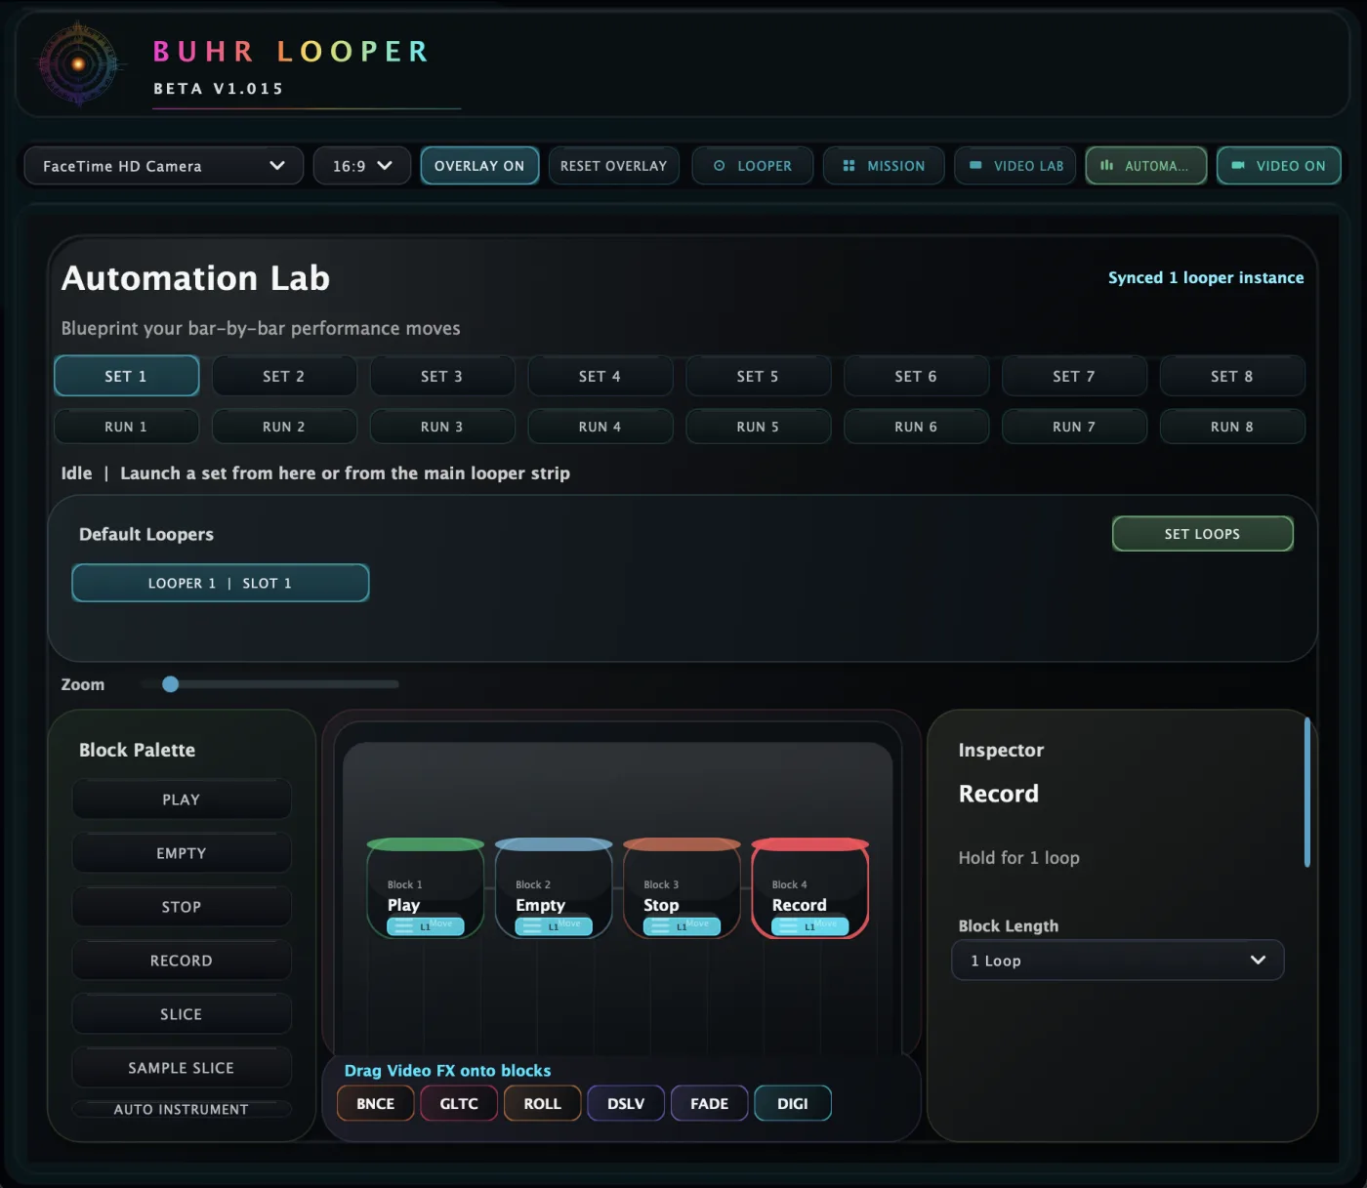Click Block 1 Play's L1 move handle

[x=426, y=926]
